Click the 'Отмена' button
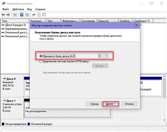The width and height of the screenshot is (167, 132). (129, 104)
